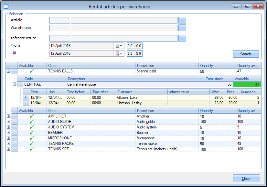Screen dimensions: 267x187
Task: Collapse the CENTRAL warehouse row
Action: click(x=14, y=84)
